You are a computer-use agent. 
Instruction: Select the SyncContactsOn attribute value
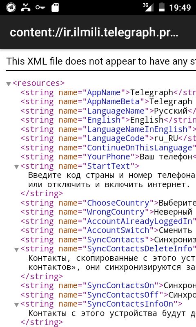(120, 285)
